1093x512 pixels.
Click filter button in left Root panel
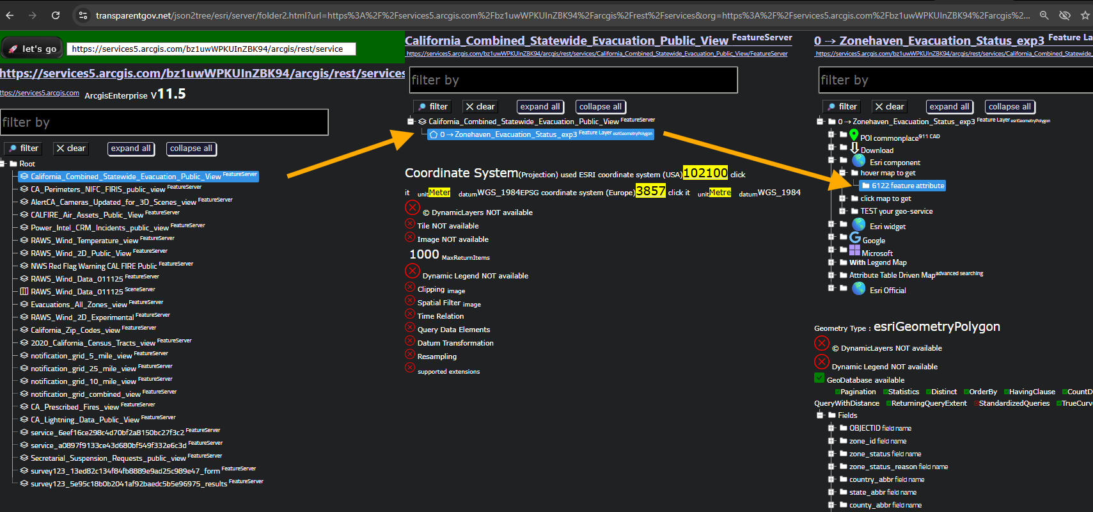(23, 148)
